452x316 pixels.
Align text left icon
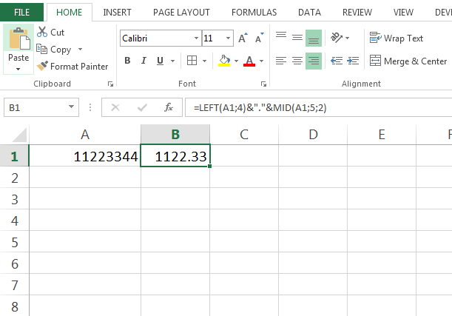pos(281,61)
